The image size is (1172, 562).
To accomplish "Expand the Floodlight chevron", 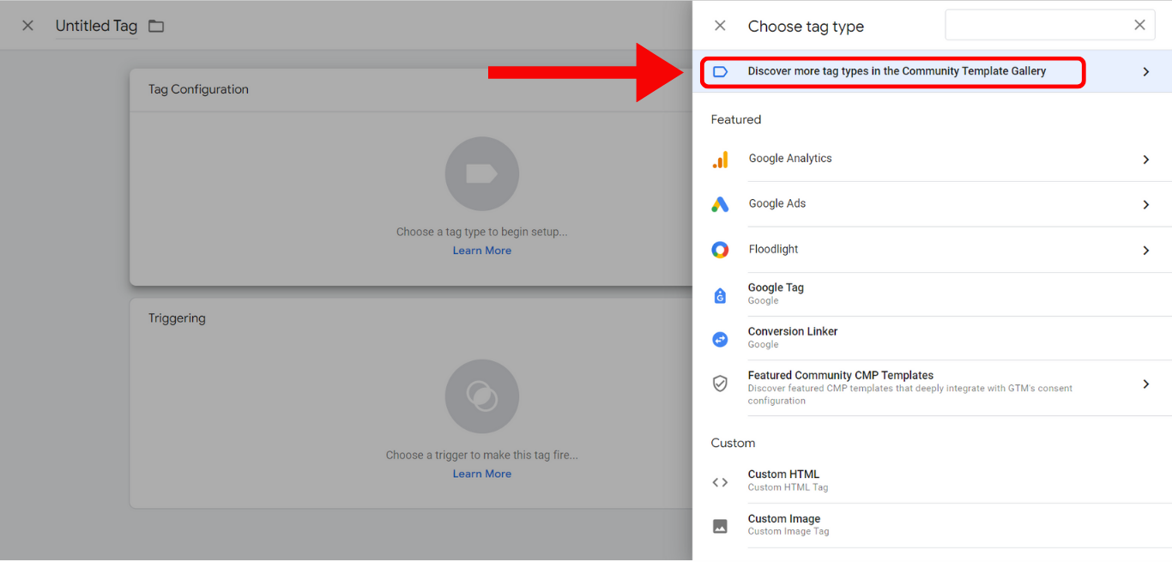I will click(1146, 251).
